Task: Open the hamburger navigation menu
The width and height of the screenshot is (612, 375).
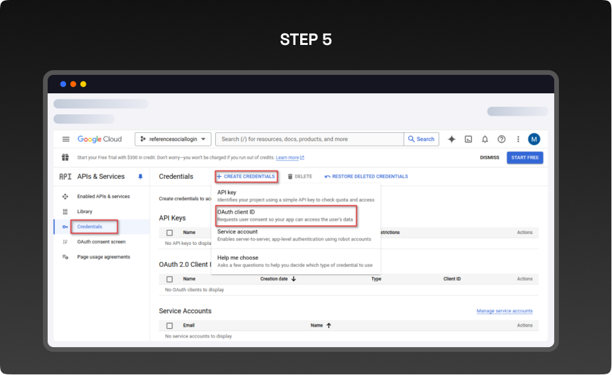Action: click(66, 139)
